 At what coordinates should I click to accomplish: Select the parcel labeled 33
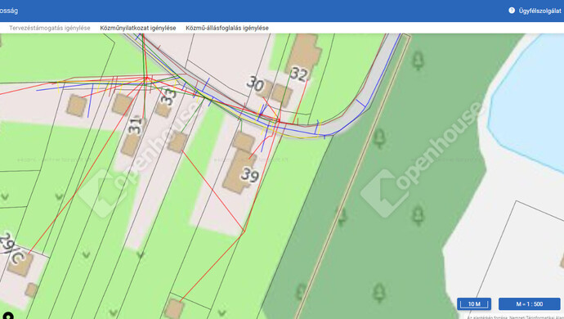[x=168, y=97]
